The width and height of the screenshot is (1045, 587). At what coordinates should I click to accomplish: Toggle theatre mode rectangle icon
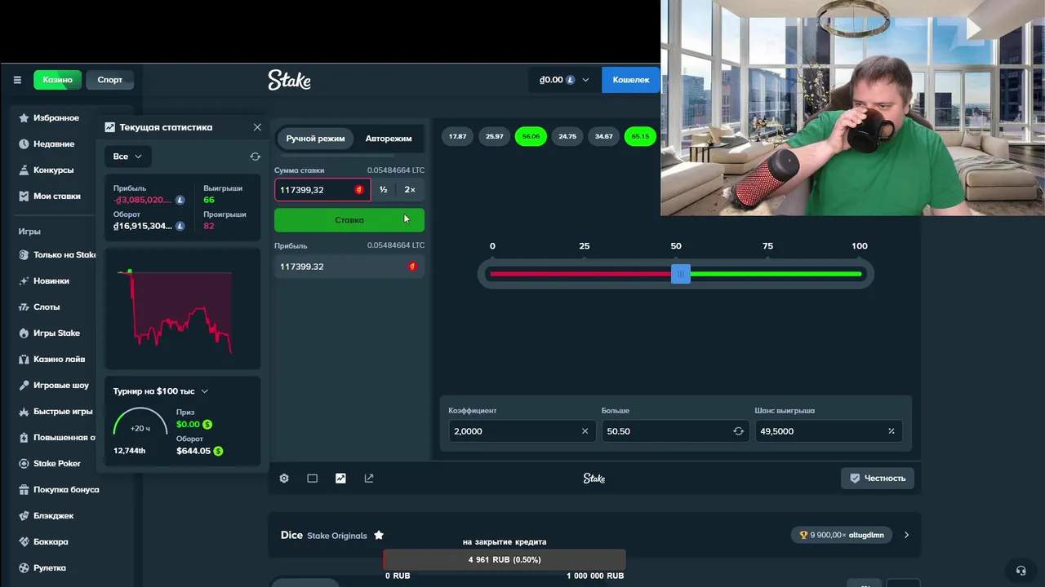pos(312,479)
